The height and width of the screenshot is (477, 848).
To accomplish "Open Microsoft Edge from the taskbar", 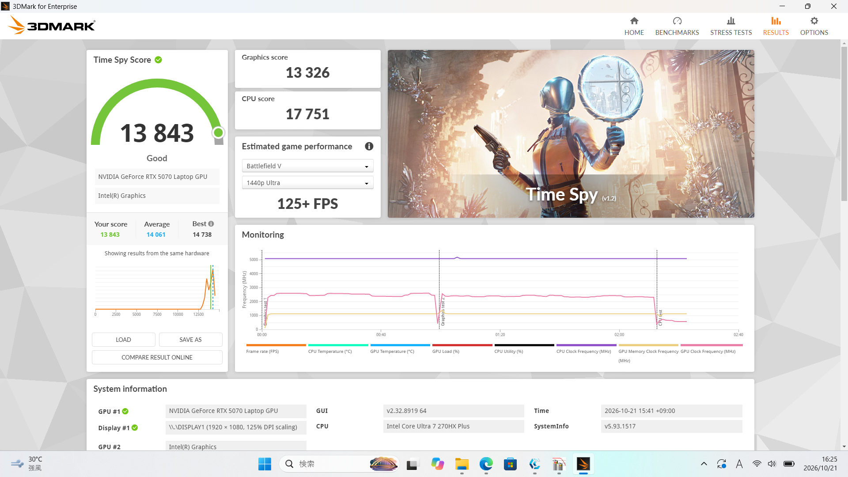I will click(x=486, y=464).
